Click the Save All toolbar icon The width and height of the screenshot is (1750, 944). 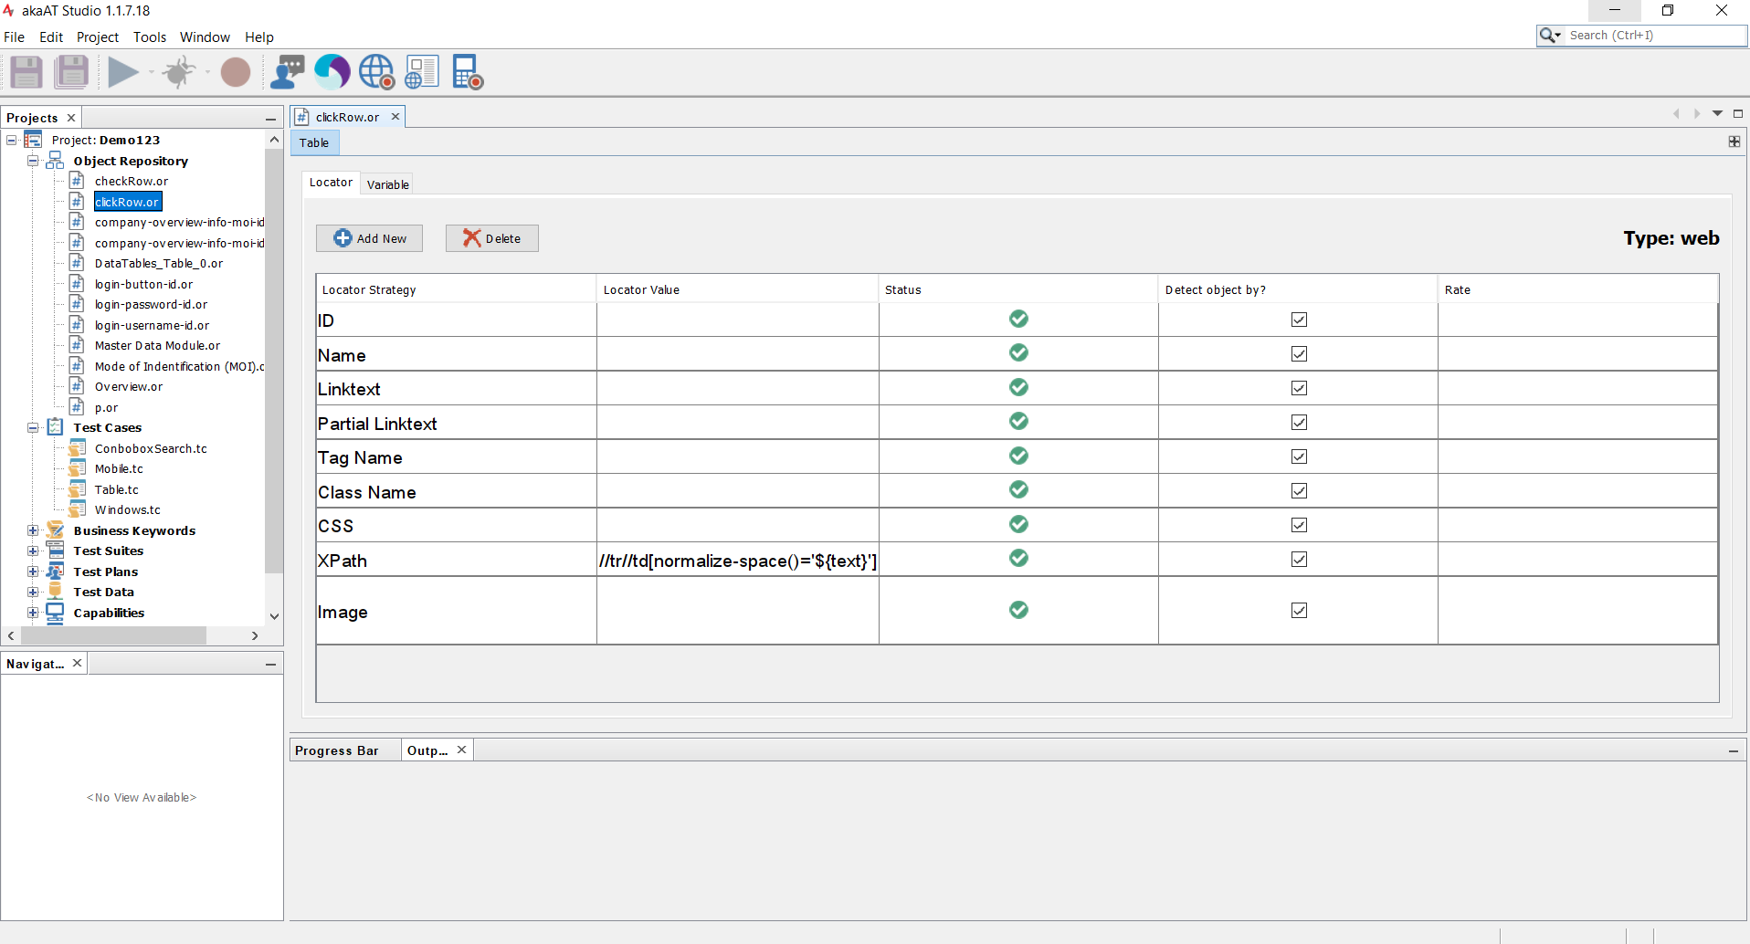pyautogui.click(x=71, y=72)
